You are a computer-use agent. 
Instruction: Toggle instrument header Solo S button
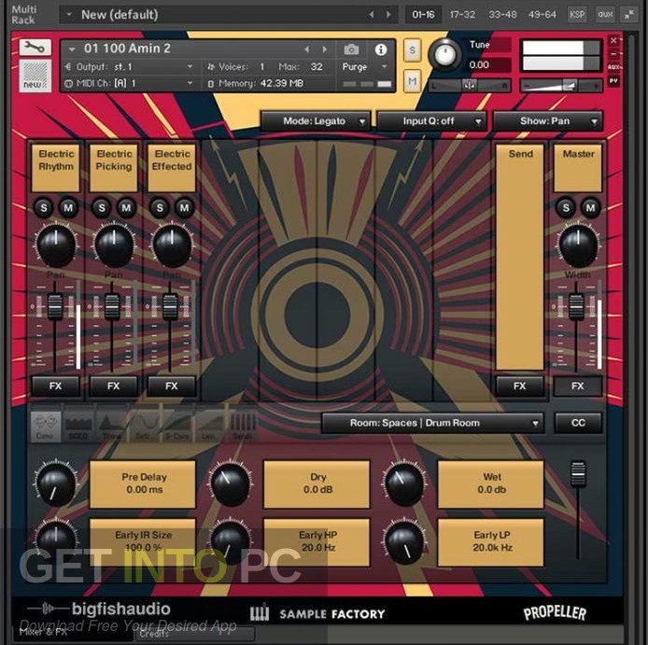click(x=412, y=50)
